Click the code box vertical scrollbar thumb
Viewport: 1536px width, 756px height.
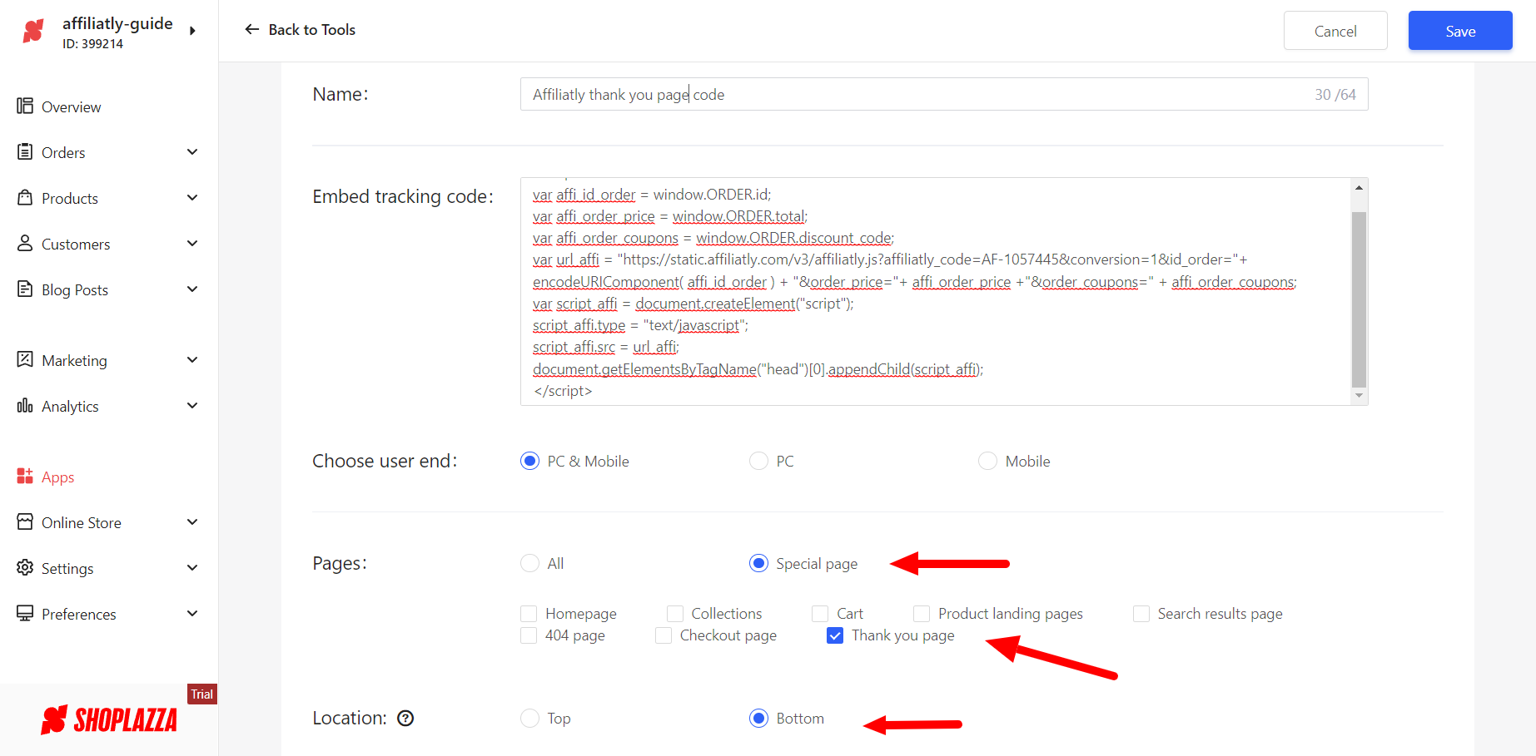tap(1359, 299)
